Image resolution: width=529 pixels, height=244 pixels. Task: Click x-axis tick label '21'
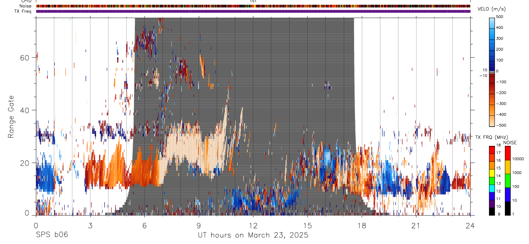point(416,225)
